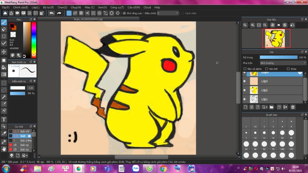Undock the Lớp panel
Image resolution: width=308 pixels, height=173 pixels.
pos(302,52)
